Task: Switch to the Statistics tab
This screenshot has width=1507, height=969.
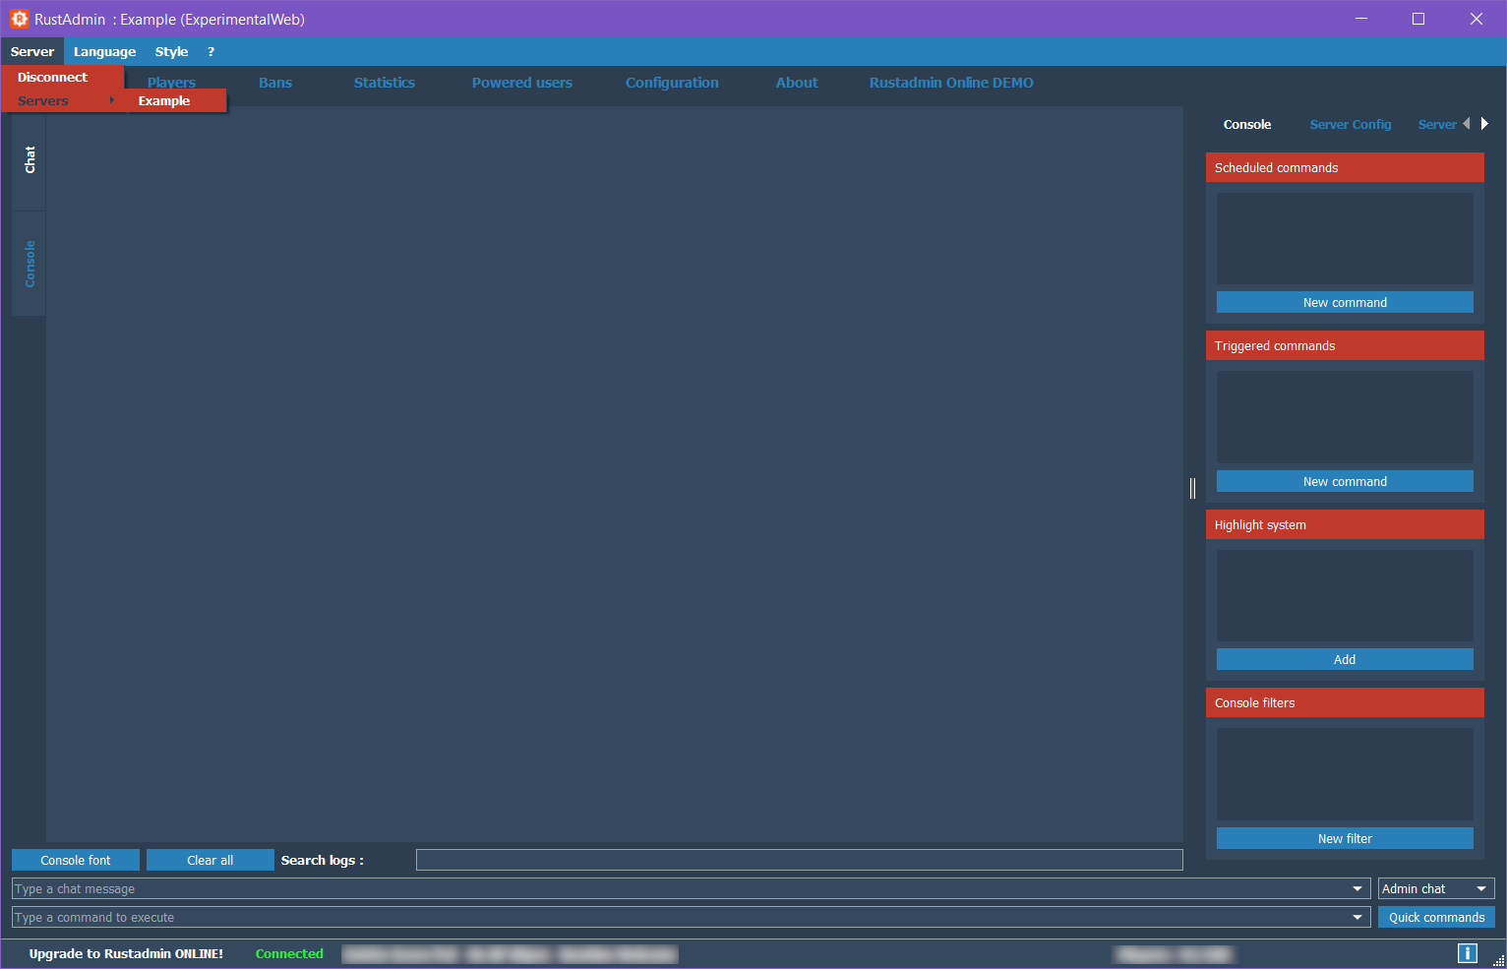Action: coord(384,83)
